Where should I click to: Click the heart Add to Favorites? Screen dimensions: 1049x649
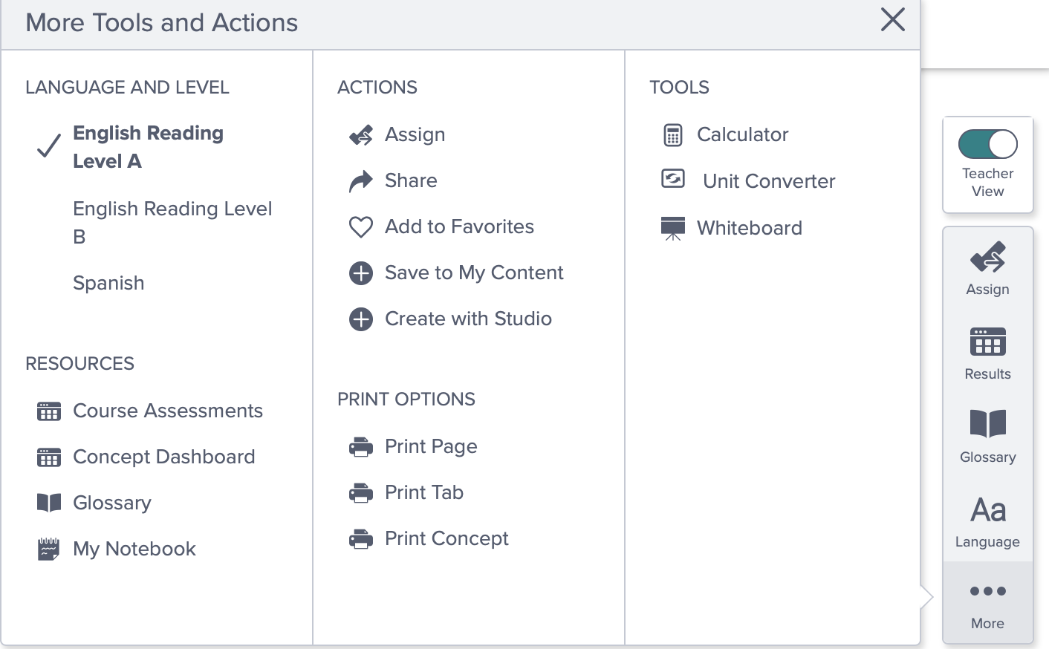pos(441,226)
